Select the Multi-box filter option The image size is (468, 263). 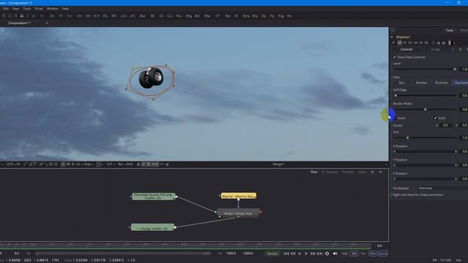[x=442, y=83]
